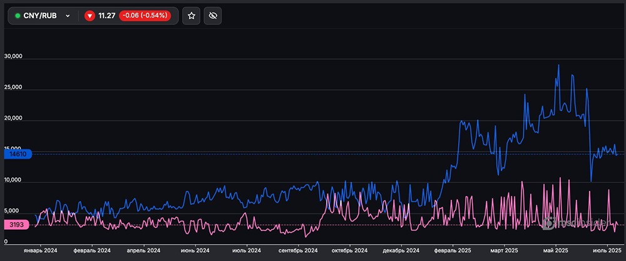The height and width of the screenshot is (261, 626).
Task: Click the 20,000 y-axis label
Action: pos(13,119)
